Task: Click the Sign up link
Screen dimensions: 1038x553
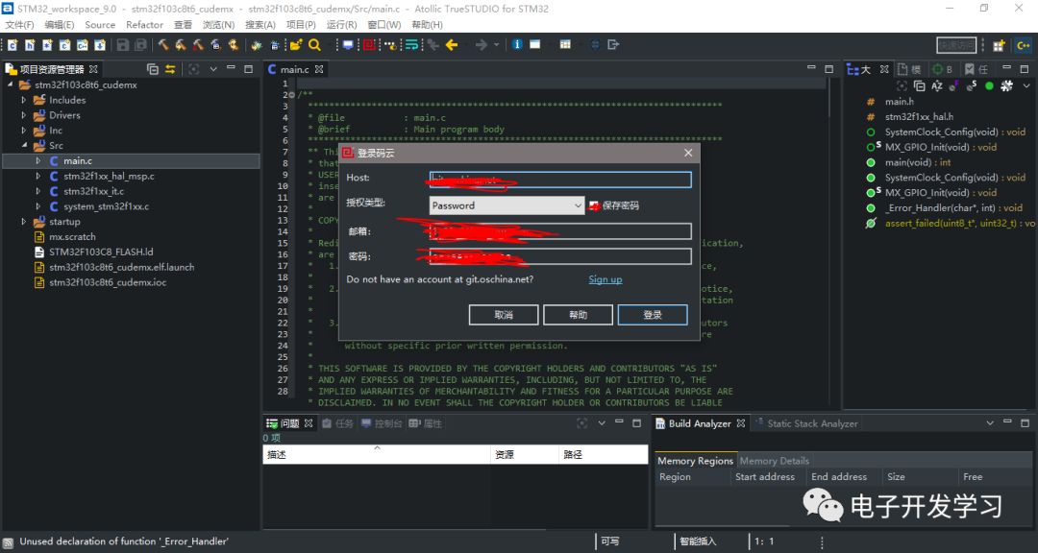Action: [x=605, y=279]
